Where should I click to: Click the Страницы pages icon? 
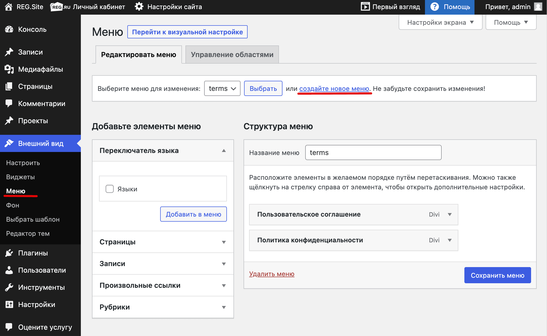[x=9, y=86]
